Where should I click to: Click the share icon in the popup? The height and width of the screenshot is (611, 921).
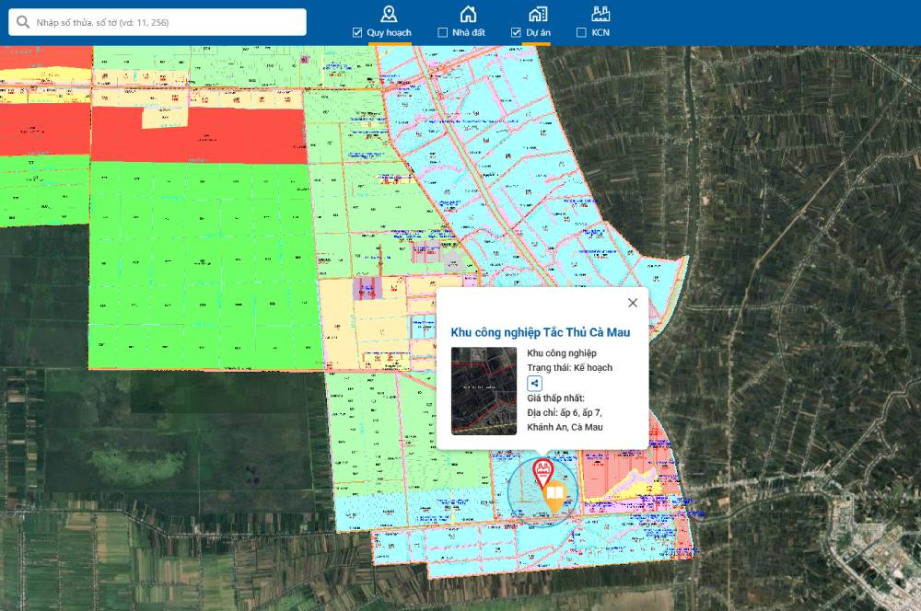tap(534, 383)
